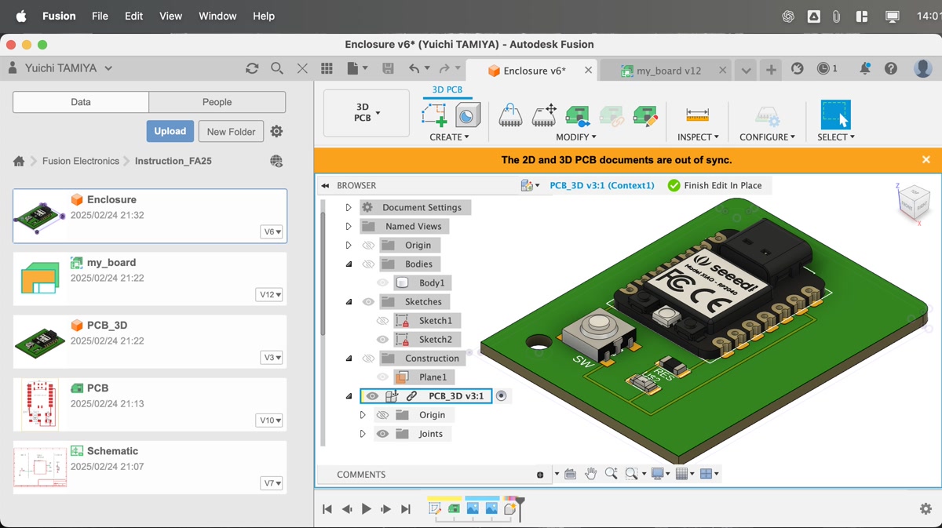
Task: Open the 3D PCB workspace dropdown
Action: tap(367, 113)
